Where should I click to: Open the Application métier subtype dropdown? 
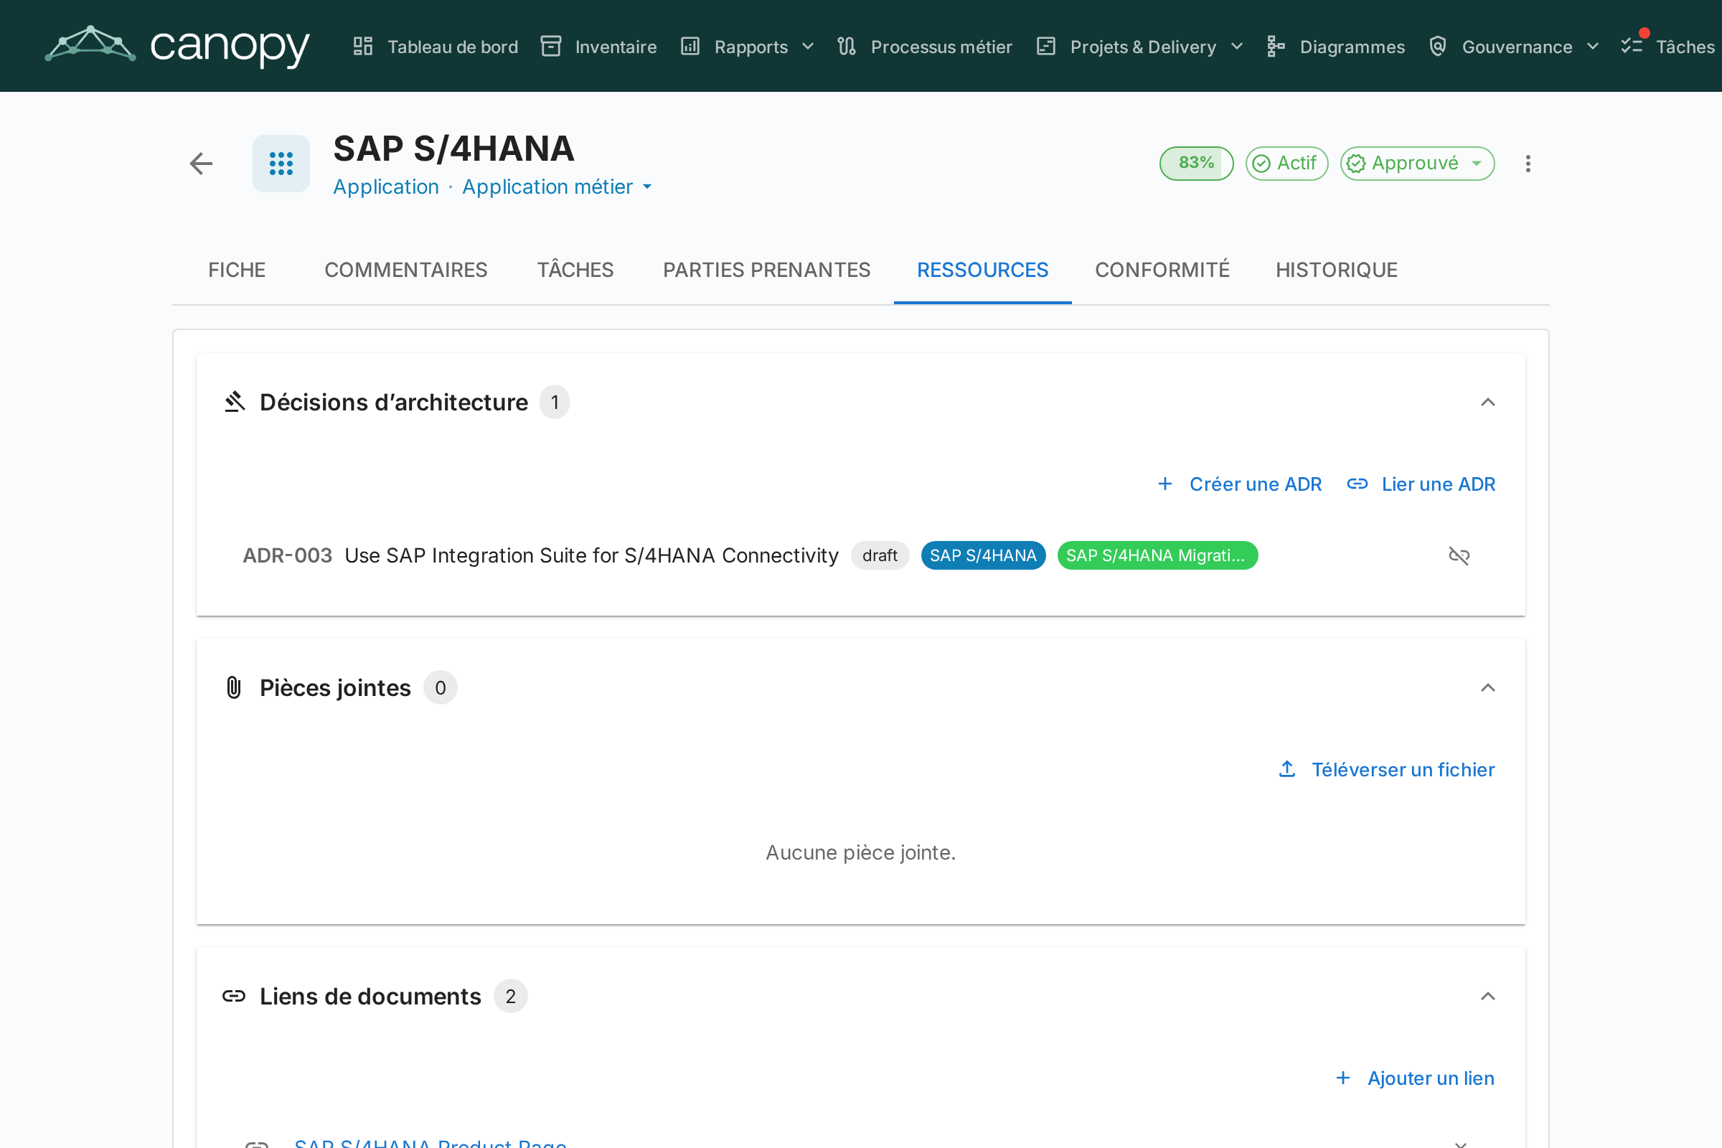pos(557,187)
